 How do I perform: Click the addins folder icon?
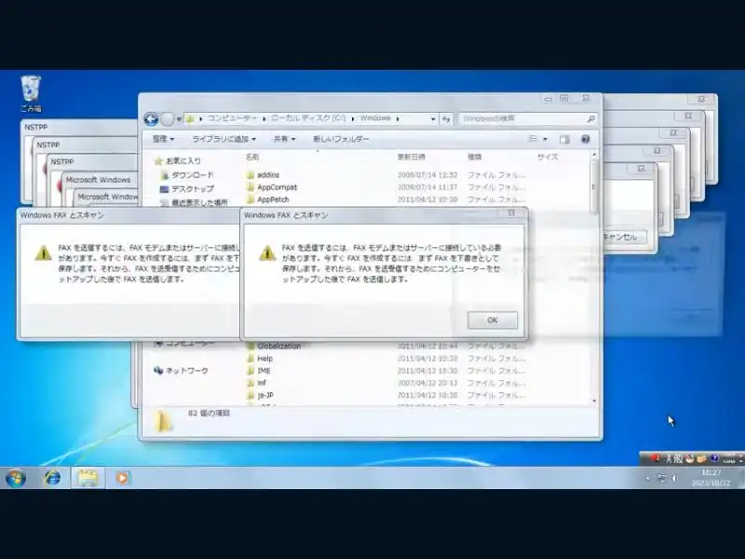tap(251, 175)
